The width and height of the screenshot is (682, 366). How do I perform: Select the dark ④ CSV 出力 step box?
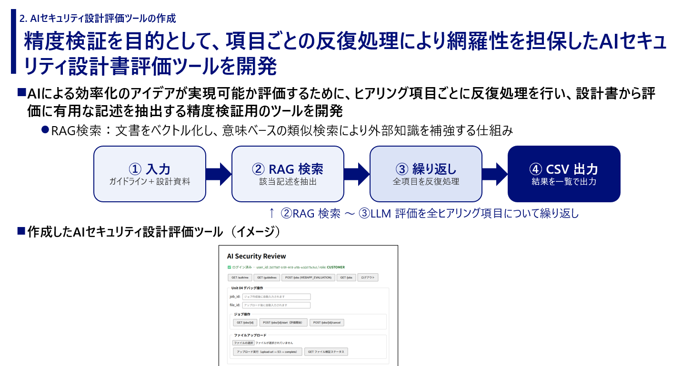coord(564,174)
